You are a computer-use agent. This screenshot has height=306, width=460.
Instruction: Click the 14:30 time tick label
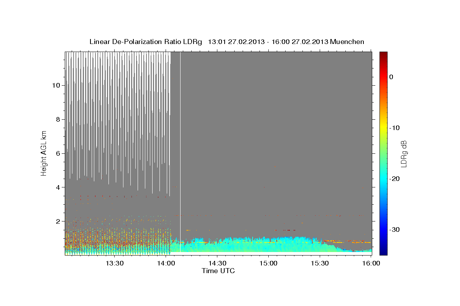[217, 263]
